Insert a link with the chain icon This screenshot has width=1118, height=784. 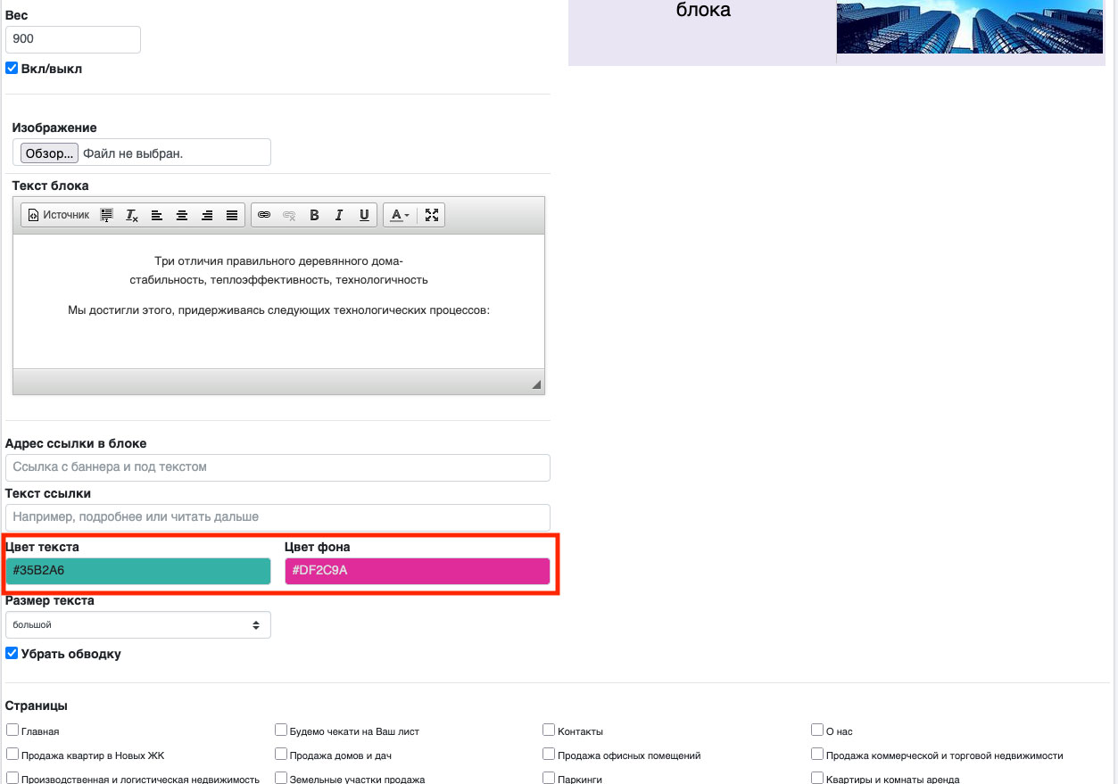point(264,215)
